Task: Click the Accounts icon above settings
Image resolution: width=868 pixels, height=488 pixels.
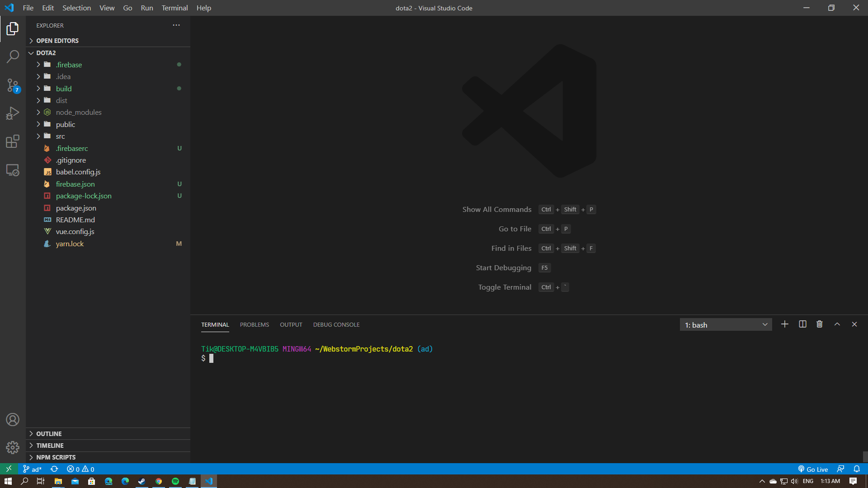Action: coord(12,420)
